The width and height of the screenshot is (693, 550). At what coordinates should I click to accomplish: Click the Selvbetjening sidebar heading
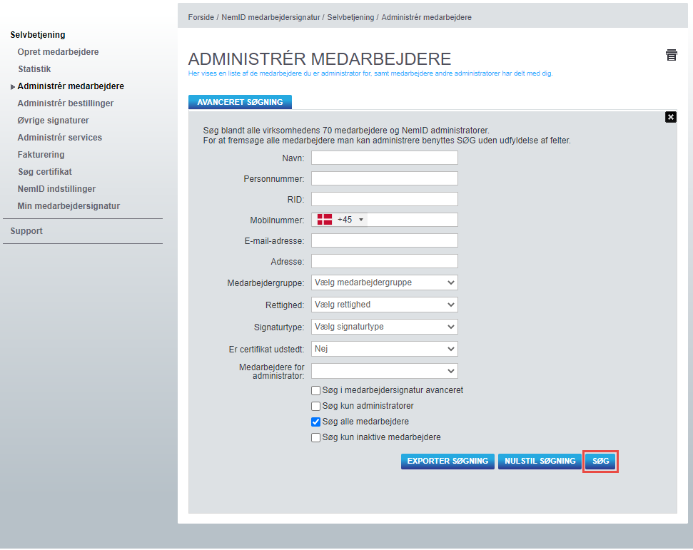38,34
